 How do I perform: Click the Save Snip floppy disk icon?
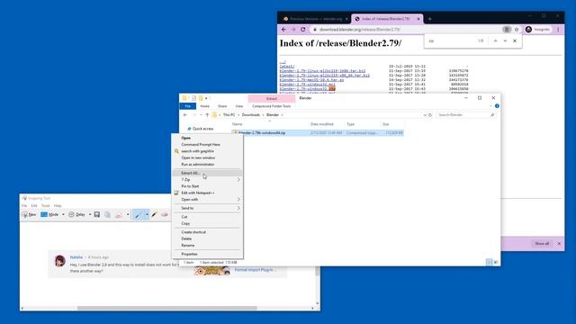click(x=97, y=214)
